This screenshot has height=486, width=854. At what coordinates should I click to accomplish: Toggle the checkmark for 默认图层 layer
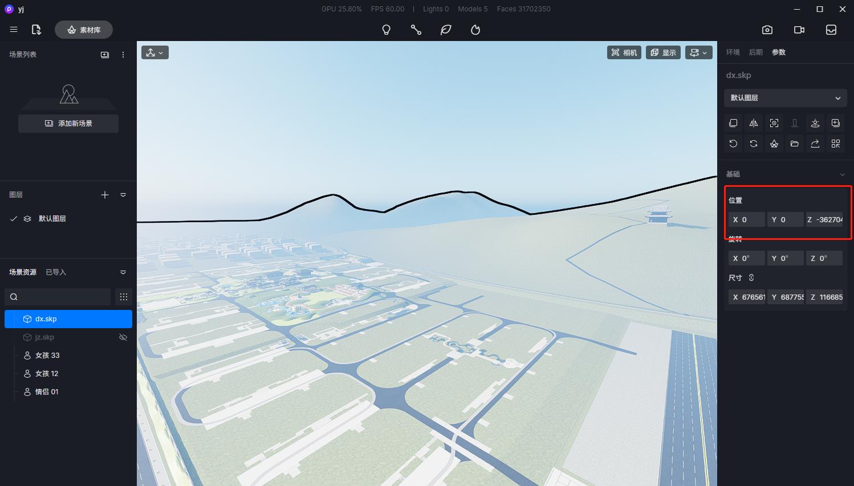click(14, 219)
